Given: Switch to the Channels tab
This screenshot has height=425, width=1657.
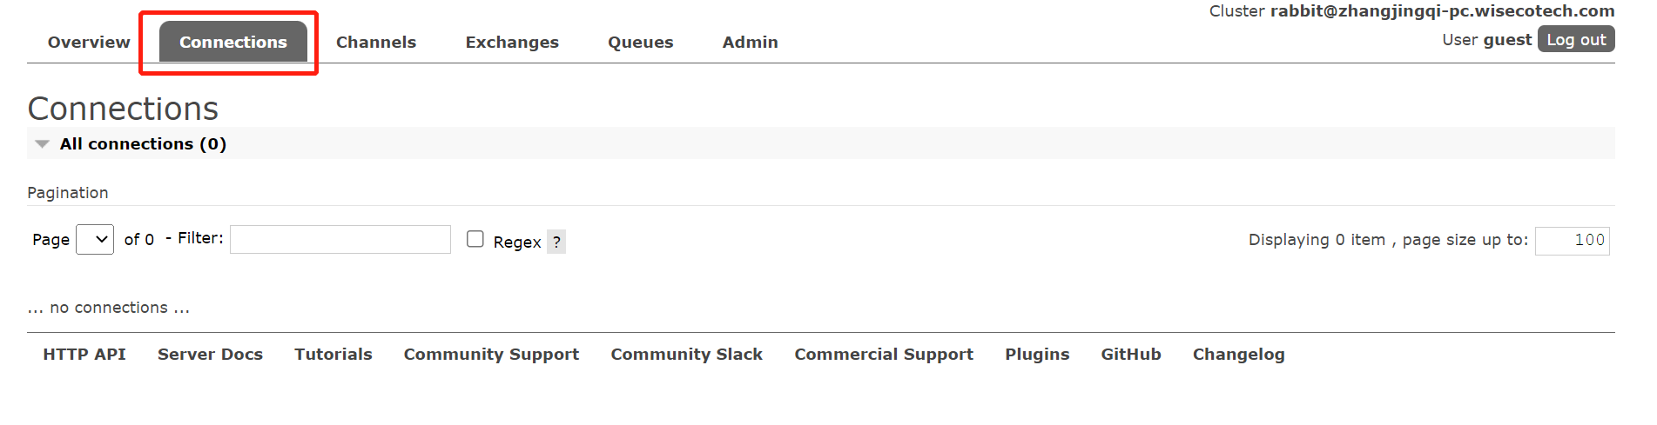Looking at the screenshot, I should coord(376,42).
